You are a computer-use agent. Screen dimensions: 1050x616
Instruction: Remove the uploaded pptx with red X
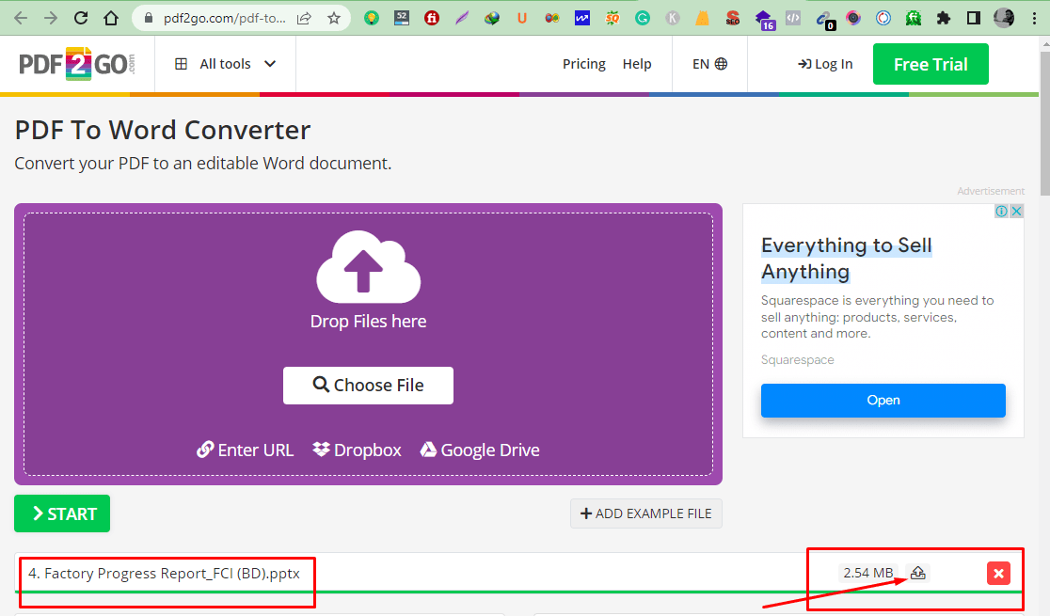click(x=998, y=573)
